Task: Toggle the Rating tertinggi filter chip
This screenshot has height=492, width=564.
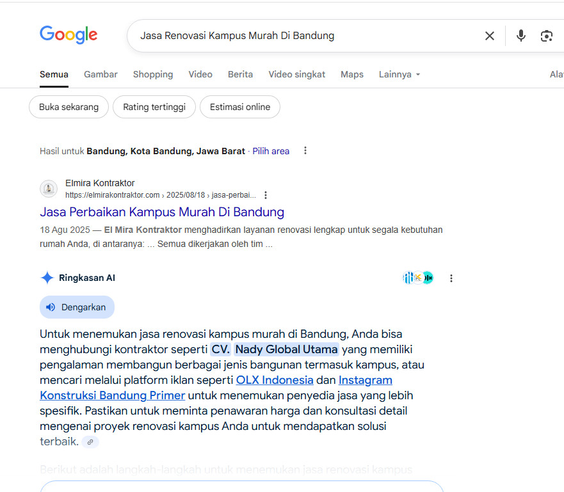Action: click(154, 107)
